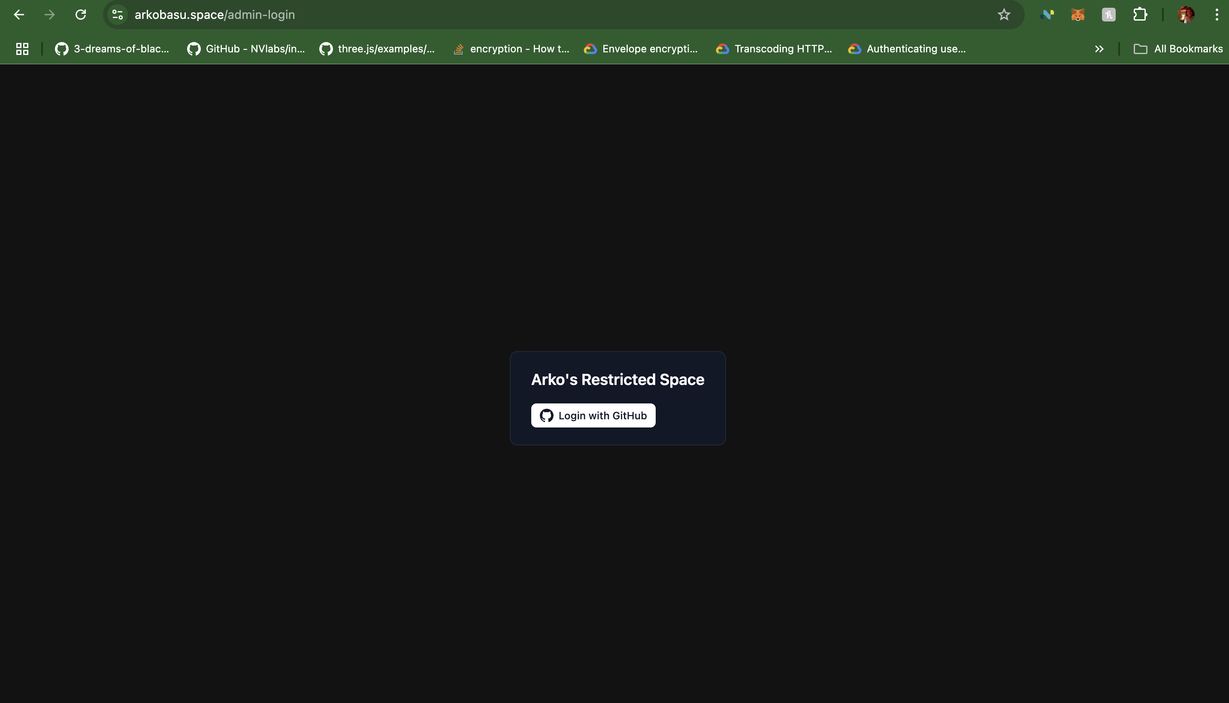The width and height of the screenshot is (1229, 703).
Task: Open the Honey extension
Action: 1108,15
